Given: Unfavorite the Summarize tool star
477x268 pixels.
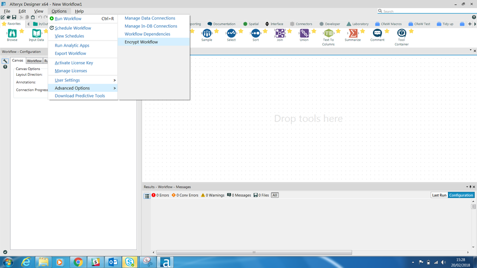Looking at the screenshot, I should point(362,31).
